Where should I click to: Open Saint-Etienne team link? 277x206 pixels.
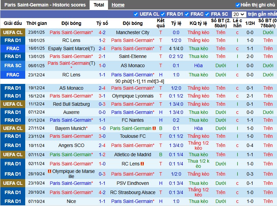pyautogui.click(x=133, y=56)
